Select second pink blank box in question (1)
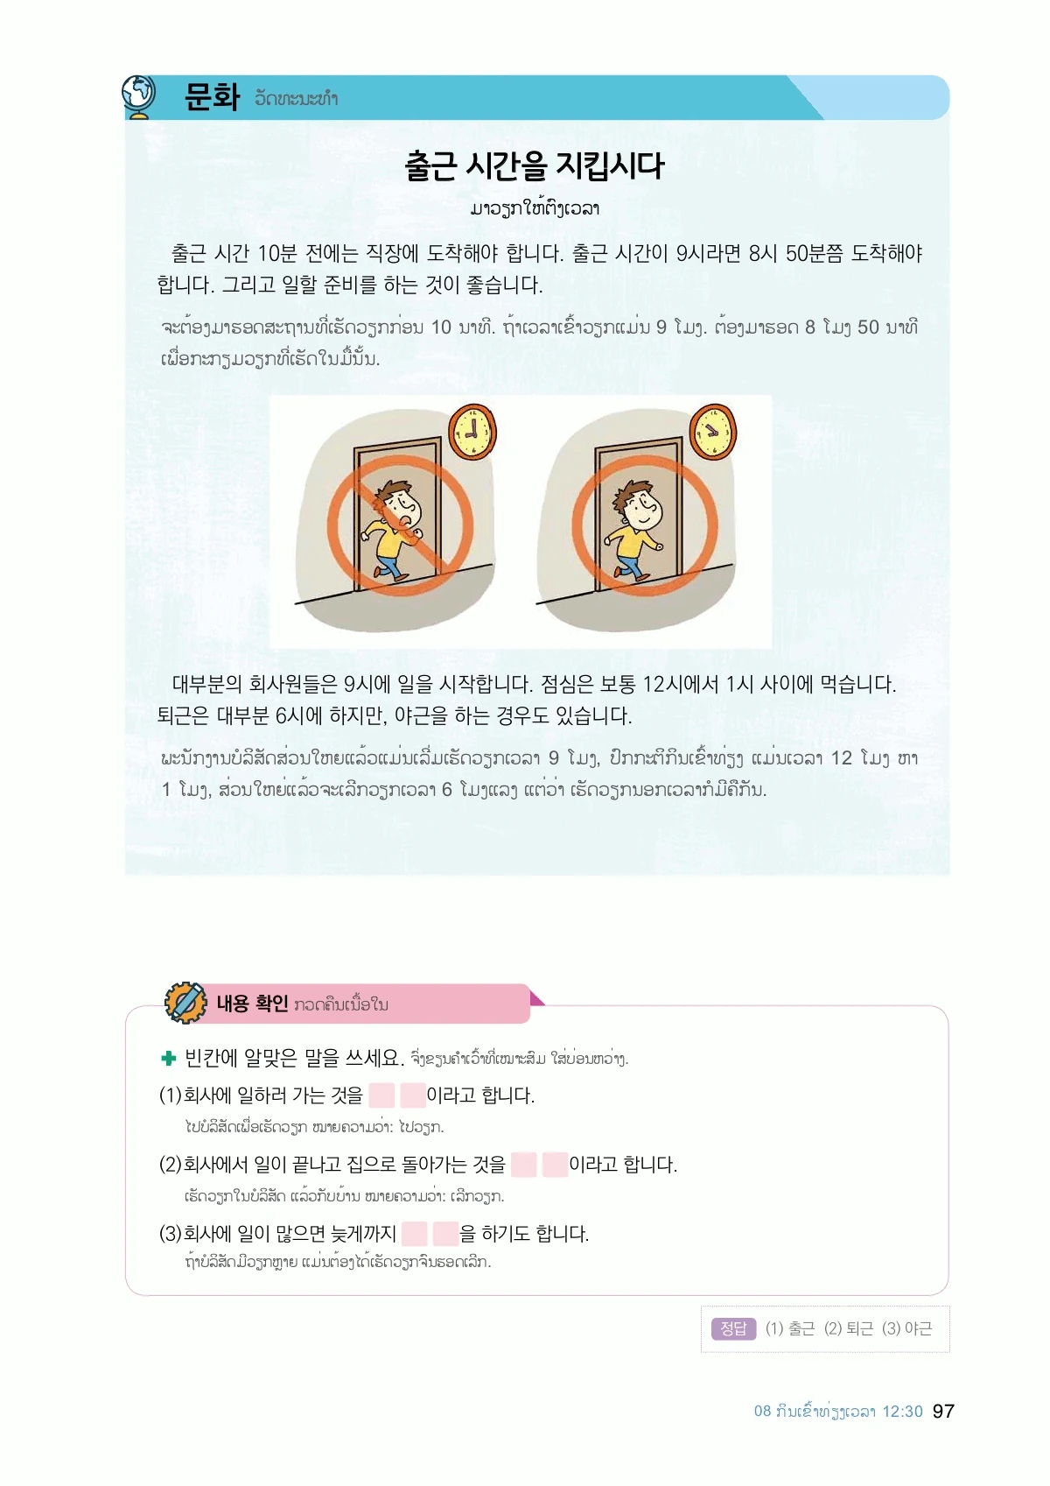The height and width of the screenshot is (1486, 1050). tap(413, 1095)
